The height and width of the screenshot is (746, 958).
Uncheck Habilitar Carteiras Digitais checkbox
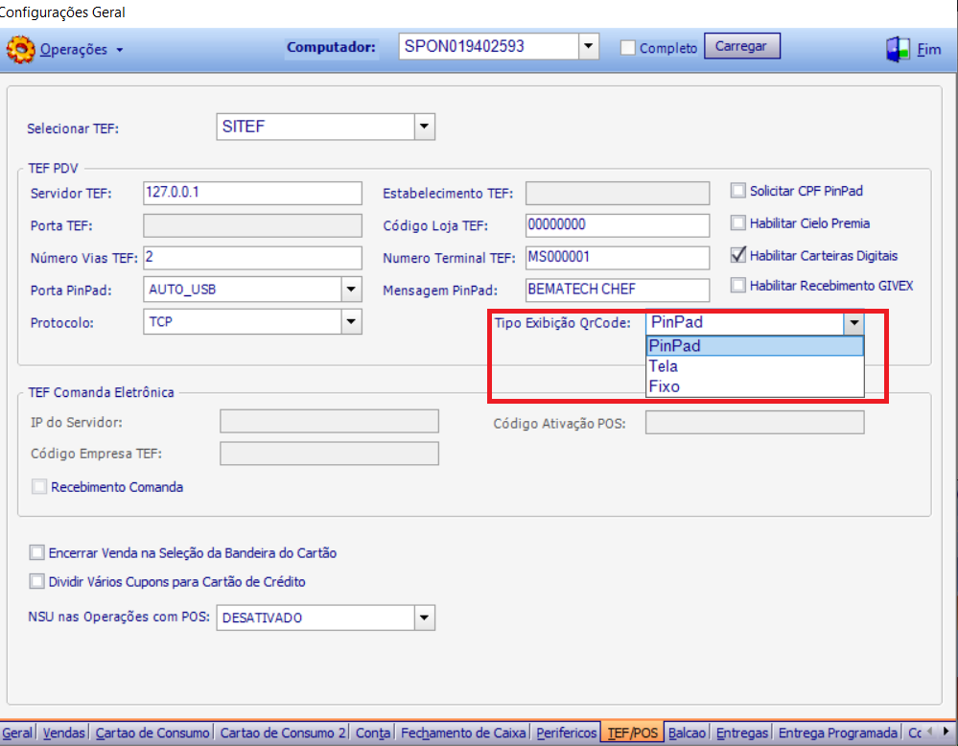738,255
